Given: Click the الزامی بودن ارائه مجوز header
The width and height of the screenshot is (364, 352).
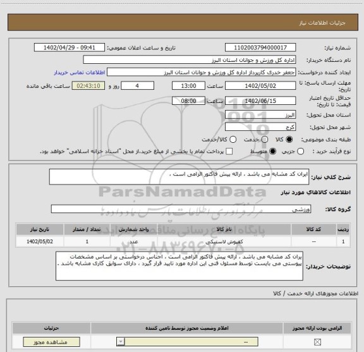Looking at the screenshot, I should (317, 328).
